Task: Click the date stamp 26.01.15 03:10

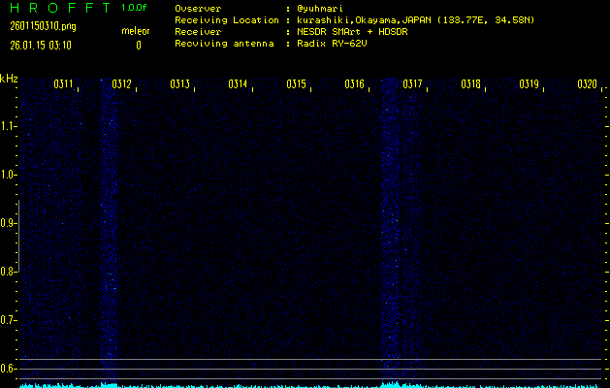Action: (x=41, y=46)
